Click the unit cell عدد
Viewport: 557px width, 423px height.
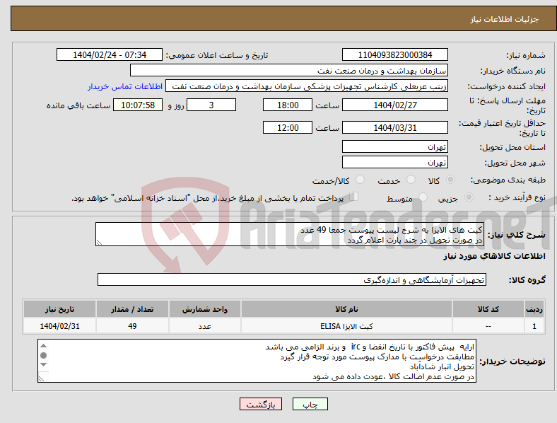pos(205,325)
